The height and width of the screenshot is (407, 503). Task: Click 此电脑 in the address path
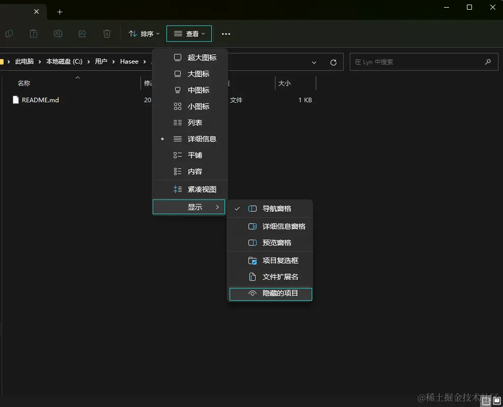[24, 62]
